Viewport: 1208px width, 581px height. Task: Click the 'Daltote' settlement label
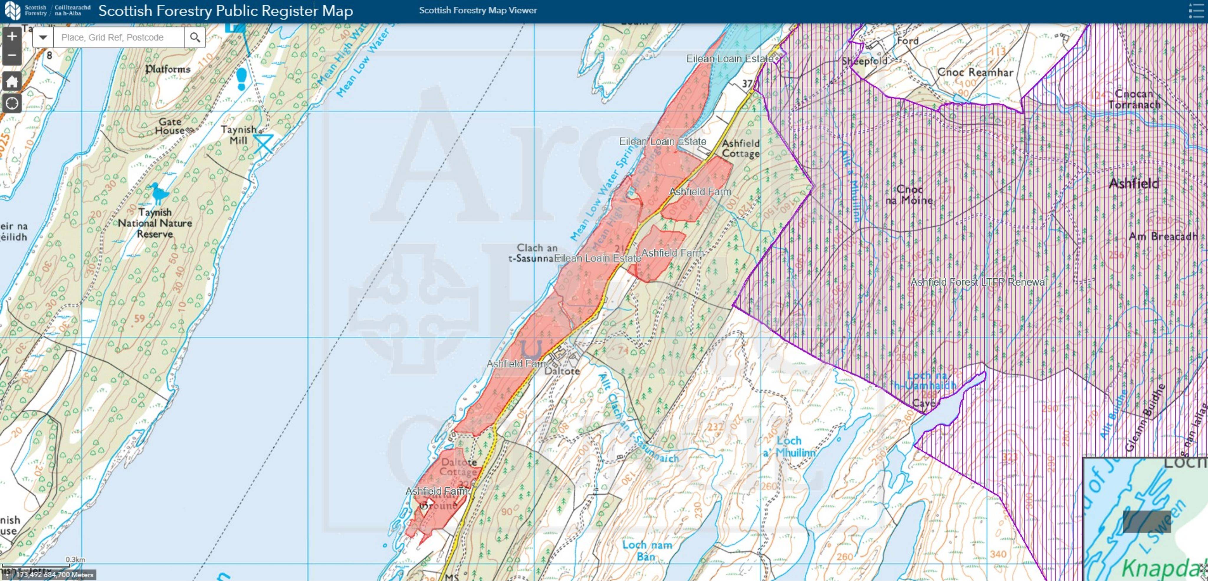pos(562,371)
